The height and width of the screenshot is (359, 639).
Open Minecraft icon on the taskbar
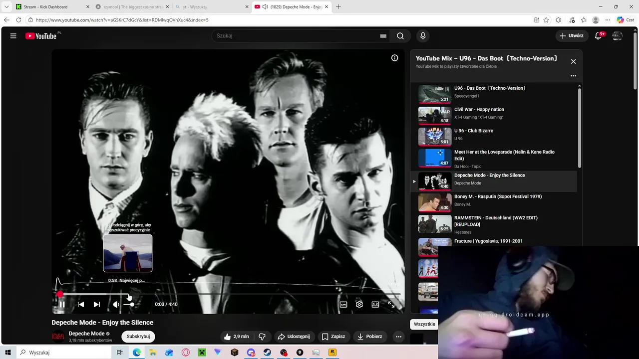202,353
